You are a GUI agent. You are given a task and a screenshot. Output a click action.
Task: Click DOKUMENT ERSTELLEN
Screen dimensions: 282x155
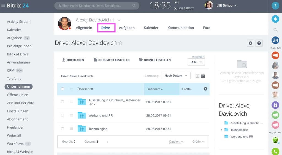tap(112, 60)
